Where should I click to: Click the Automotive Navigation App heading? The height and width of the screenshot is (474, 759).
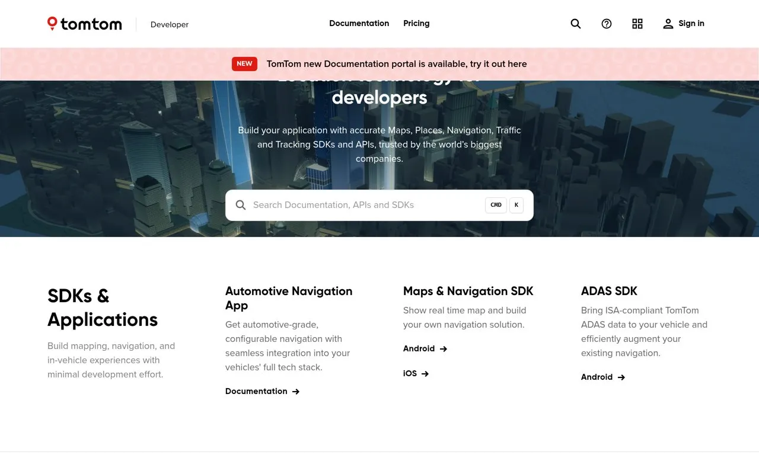click(x=289, y=298)
